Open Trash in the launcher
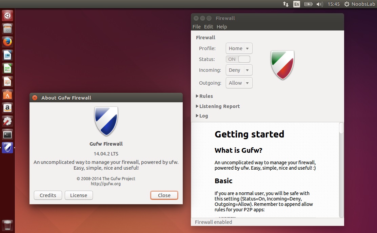 point(7,225)
